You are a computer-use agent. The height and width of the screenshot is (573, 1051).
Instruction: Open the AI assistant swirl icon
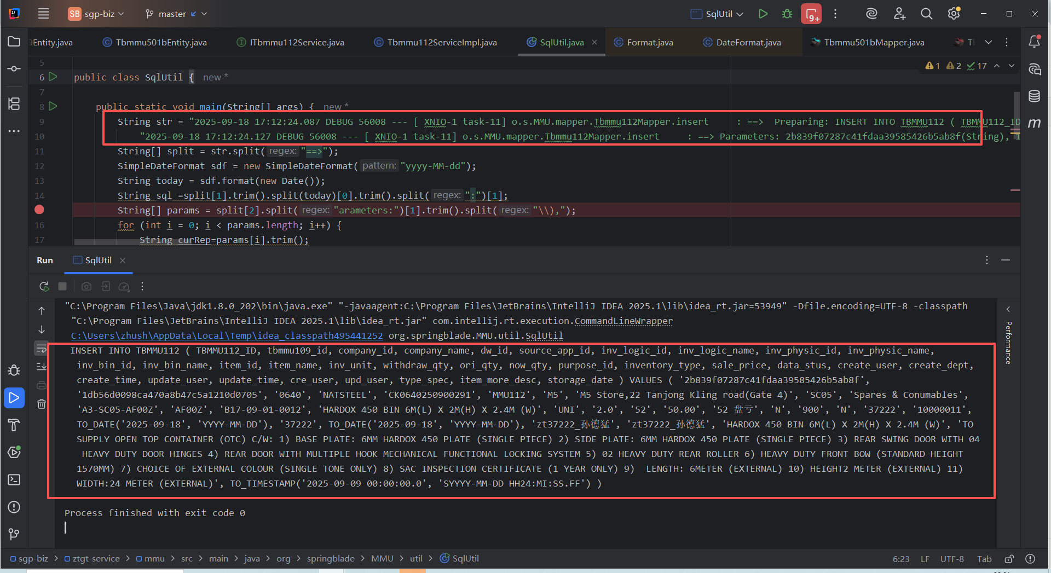[x=871, y=14]
